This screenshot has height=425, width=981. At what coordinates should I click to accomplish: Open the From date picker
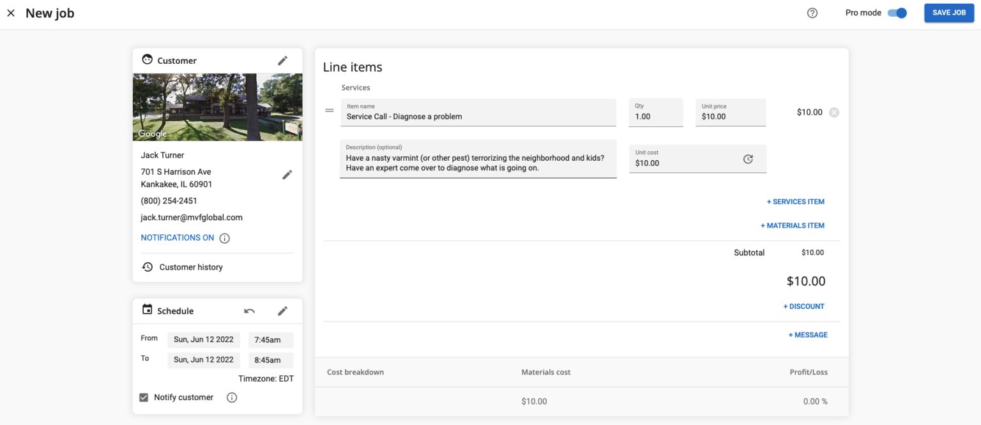[204, 339]
